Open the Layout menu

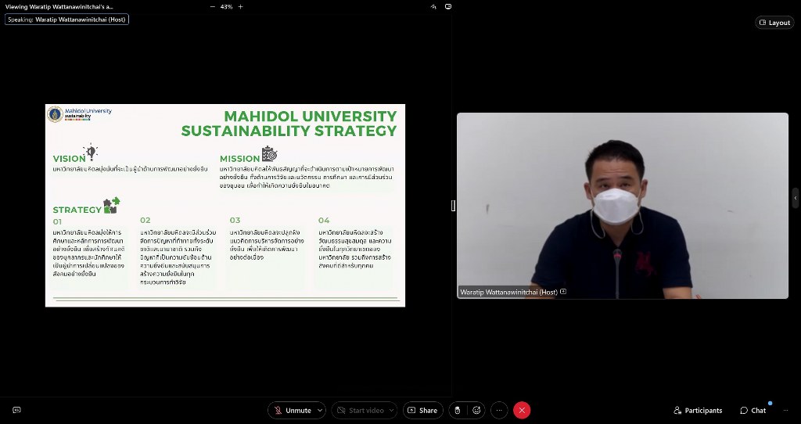click(x=774, y=23)
